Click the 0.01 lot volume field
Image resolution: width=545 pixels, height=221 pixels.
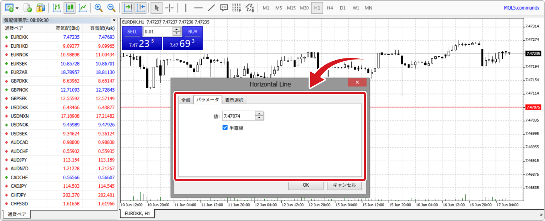pos(158,32)
